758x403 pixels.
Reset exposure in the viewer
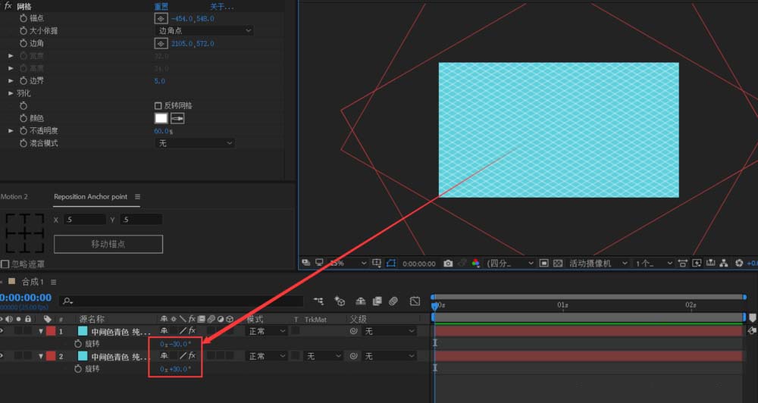point(738,264)
